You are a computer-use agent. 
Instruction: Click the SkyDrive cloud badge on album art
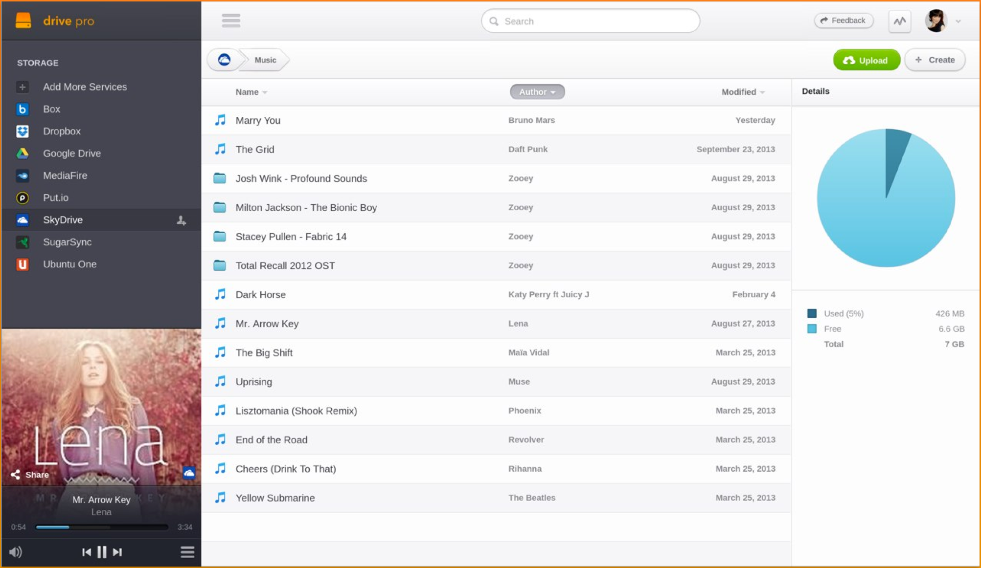pyautogui.click(x=189, y=473)
